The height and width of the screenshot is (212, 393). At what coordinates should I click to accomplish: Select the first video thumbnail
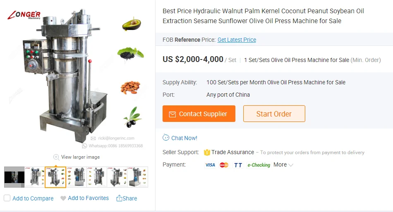coord(14,177)
